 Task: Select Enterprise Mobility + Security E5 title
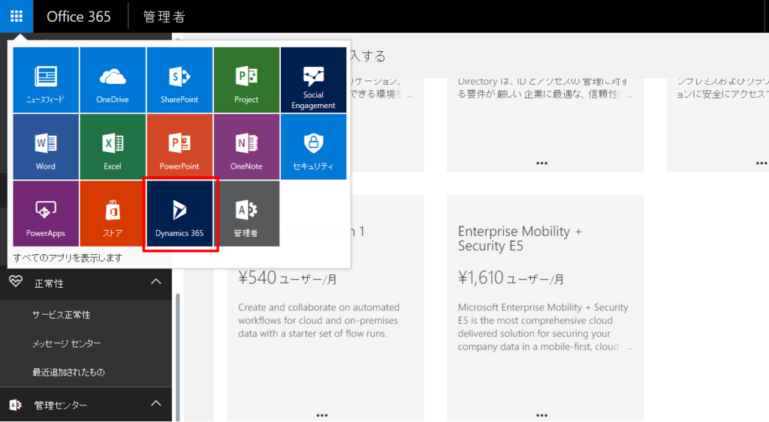pos(520,238)
